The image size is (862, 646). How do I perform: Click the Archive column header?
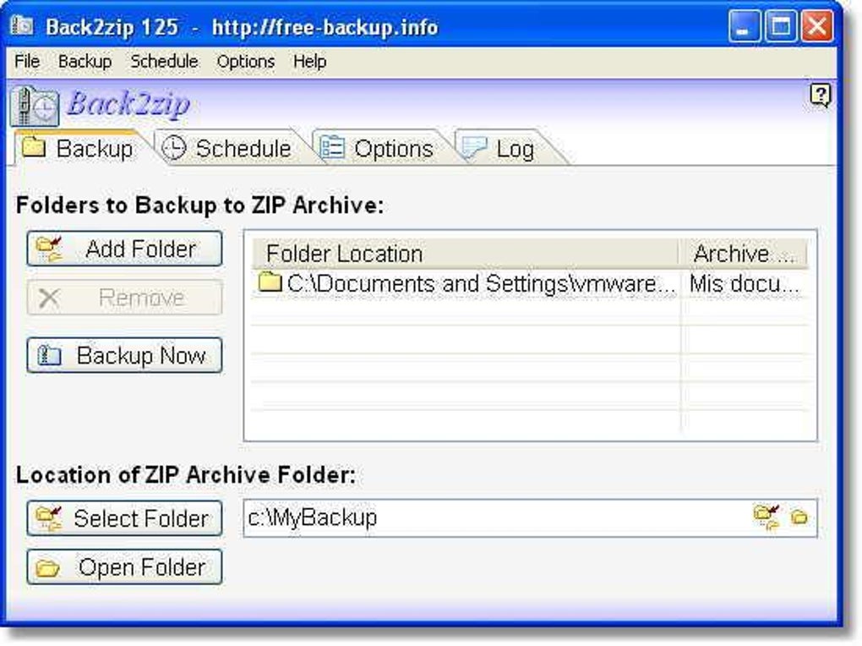pos(743,254)
